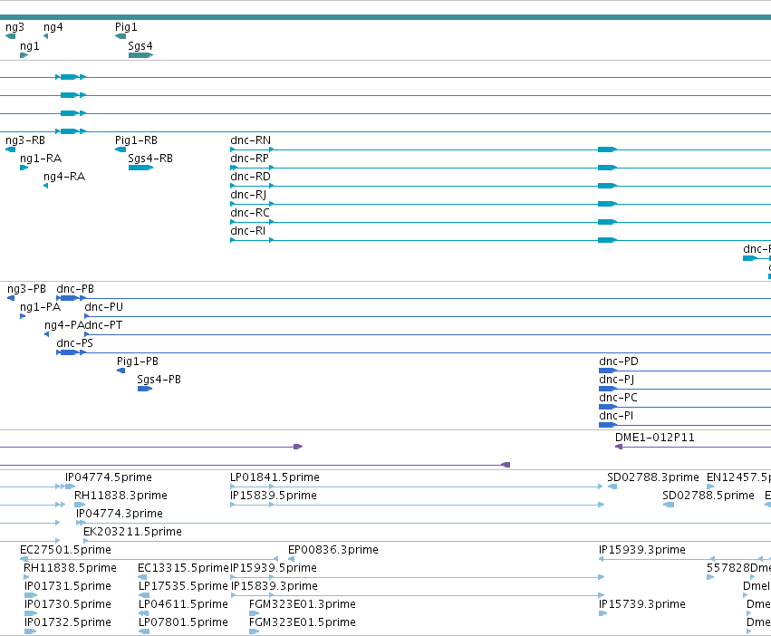Select the ng3-RB transcript label
Screen dimensions: 771x636
(x=25, y=140)
